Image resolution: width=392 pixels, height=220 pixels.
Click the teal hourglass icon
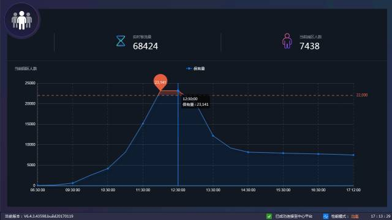(x=121, y=41)
